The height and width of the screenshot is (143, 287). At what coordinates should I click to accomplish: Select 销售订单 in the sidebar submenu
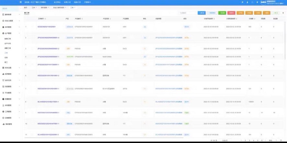pyautogui.click(x=7, y=38)
